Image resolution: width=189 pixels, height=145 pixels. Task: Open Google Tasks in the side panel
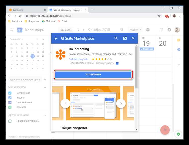[x=179, y=49]
